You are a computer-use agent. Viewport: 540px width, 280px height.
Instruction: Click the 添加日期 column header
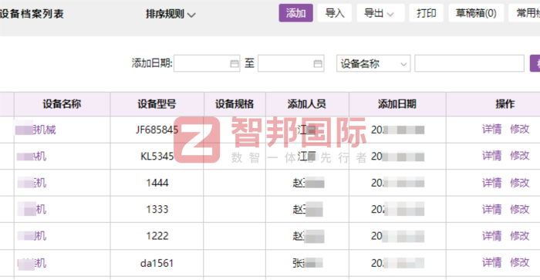[x=397, y=104]
